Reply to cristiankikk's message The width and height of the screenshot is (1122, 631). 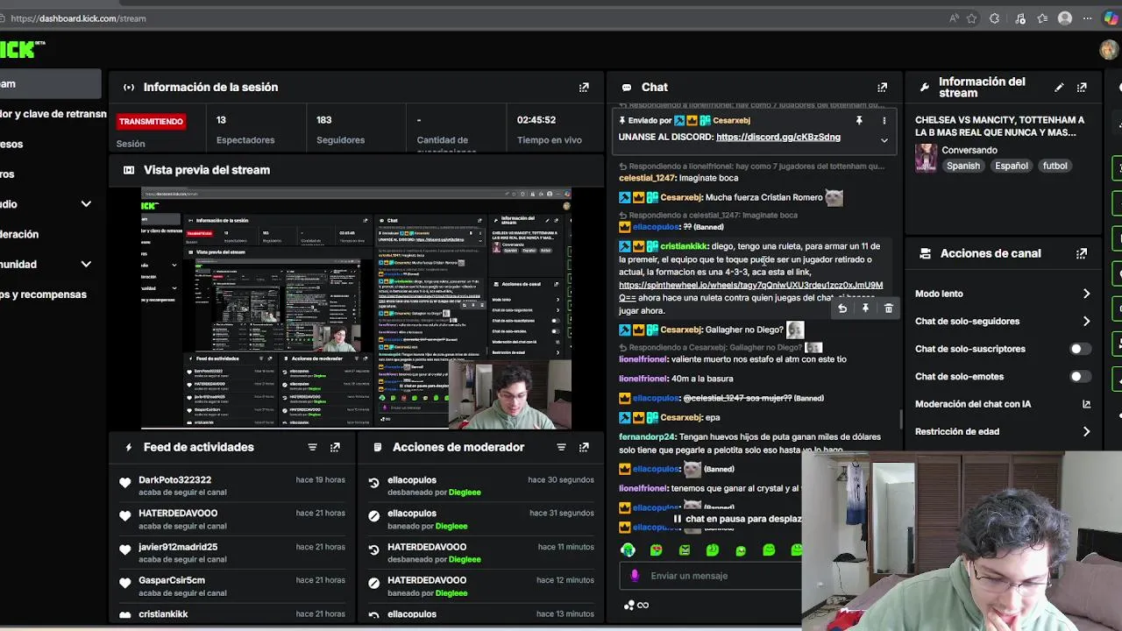pyautogui.click(x=842, y=308)
